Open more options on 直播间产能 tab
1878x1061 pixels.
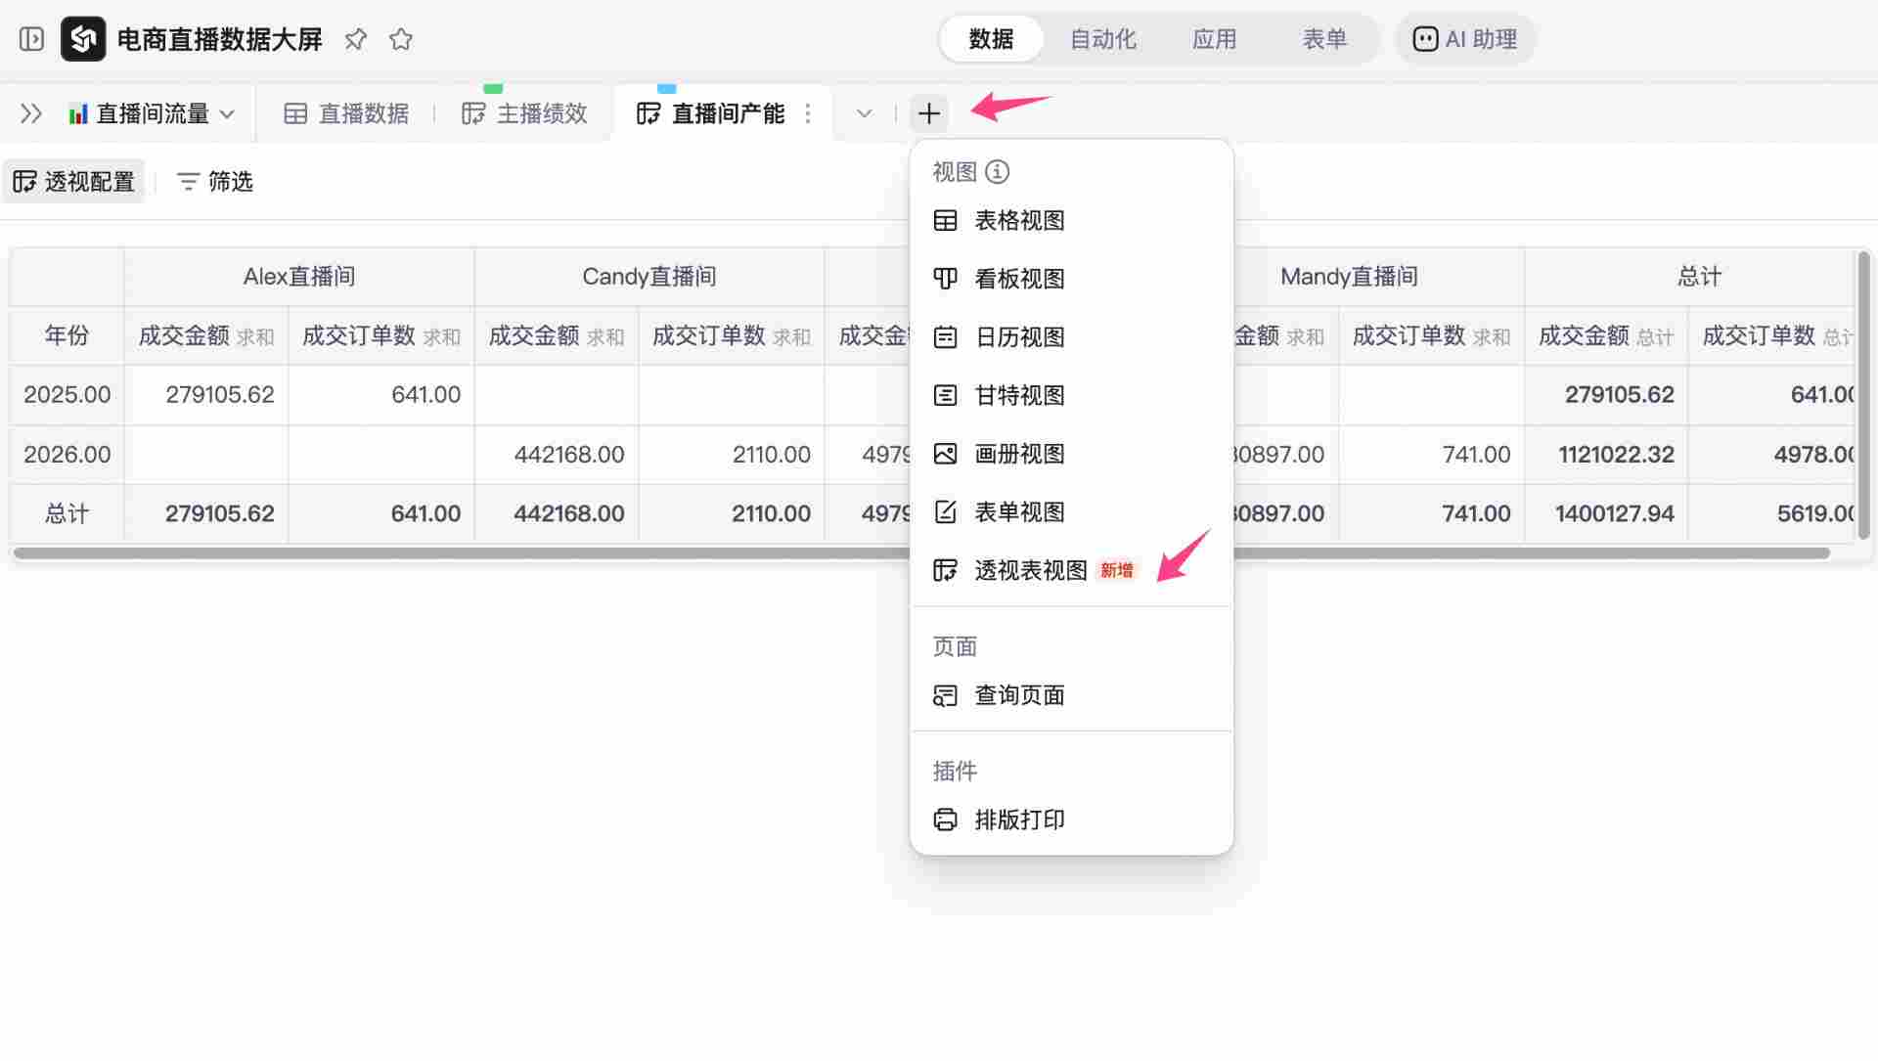click(809, 113)
